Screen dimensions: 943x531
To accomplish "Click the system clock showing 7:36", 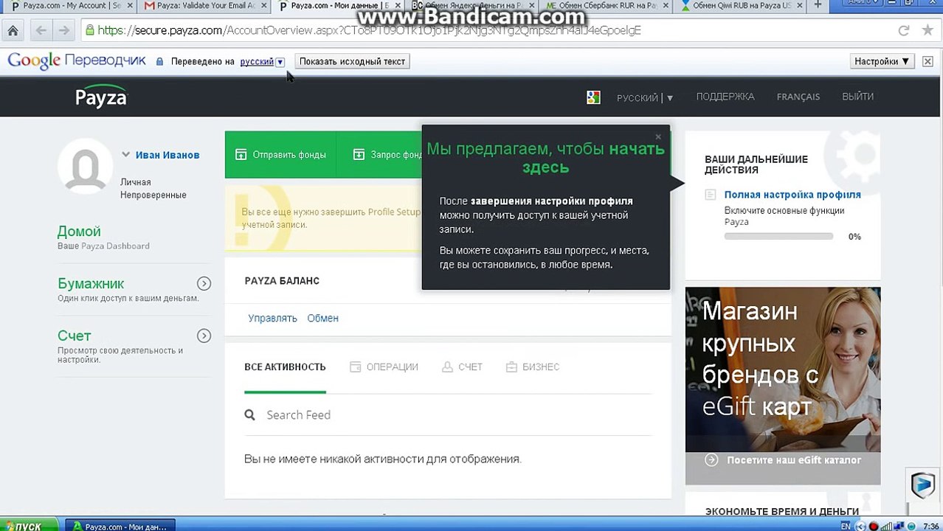I will tap(930, 526).
